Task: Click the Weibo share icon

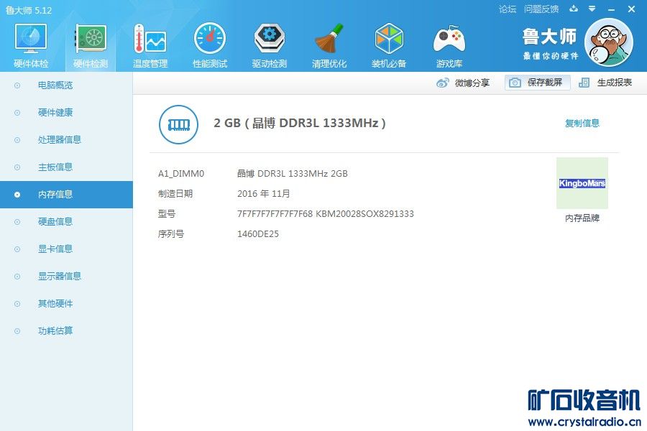Action: 442,83
